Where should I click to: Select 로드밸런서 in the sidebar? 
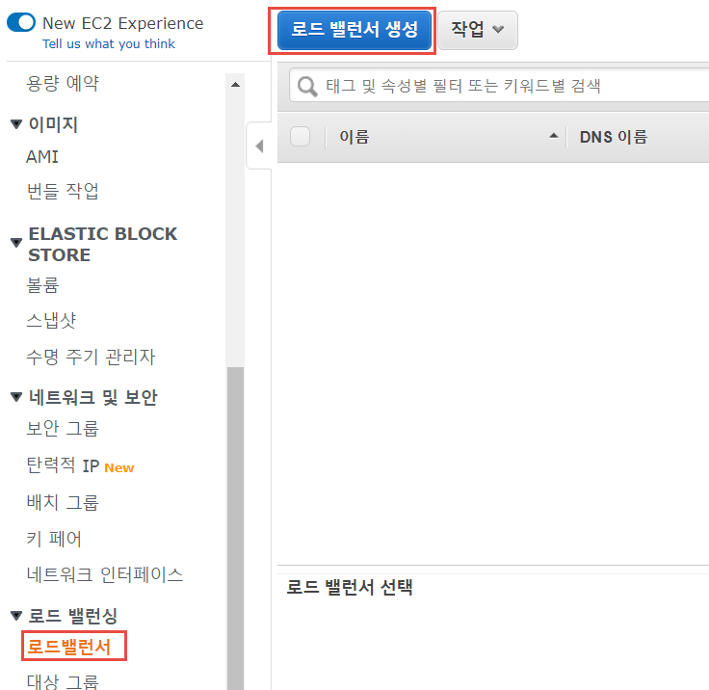coord(68,647)
